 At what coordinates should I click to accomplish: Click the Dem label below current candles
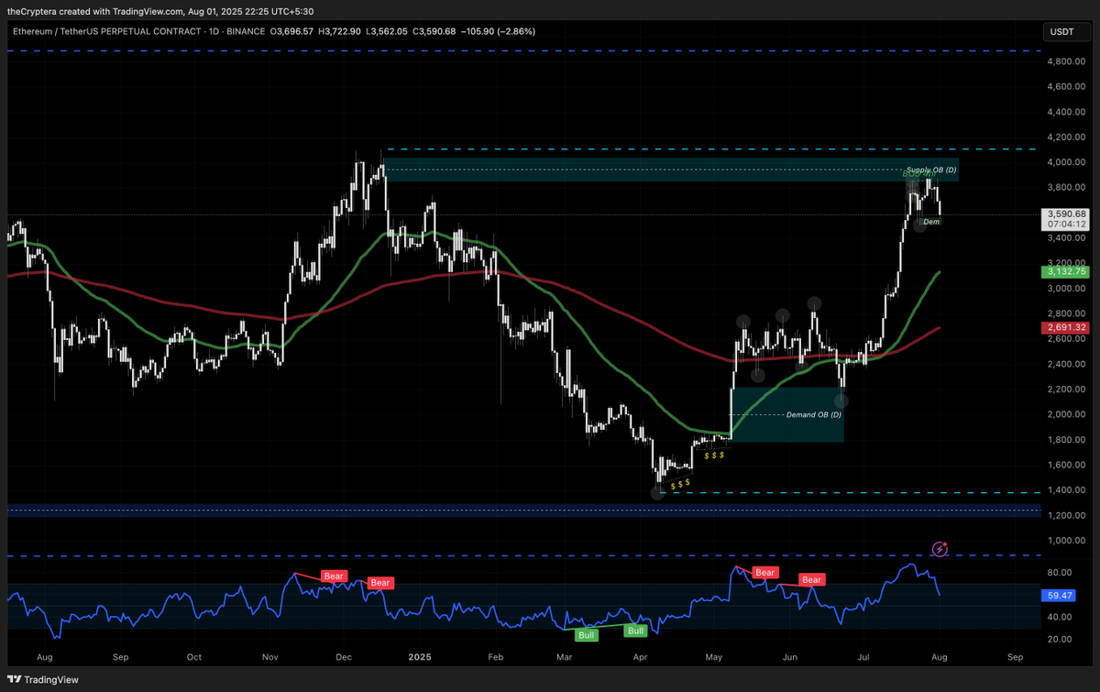click(x=931, y=222)
